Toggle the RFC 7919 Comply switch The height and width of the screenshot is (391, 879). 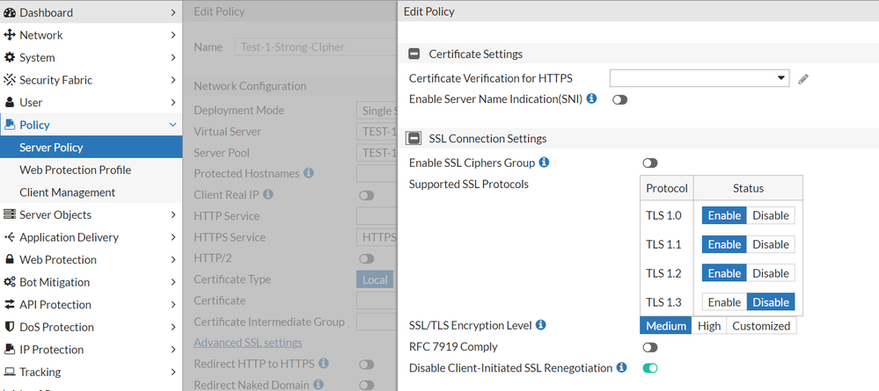click(650, 348)
